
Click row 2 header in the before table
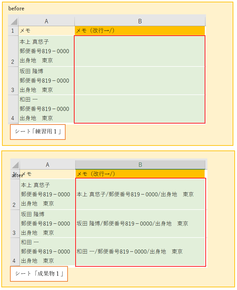[13, 51]
